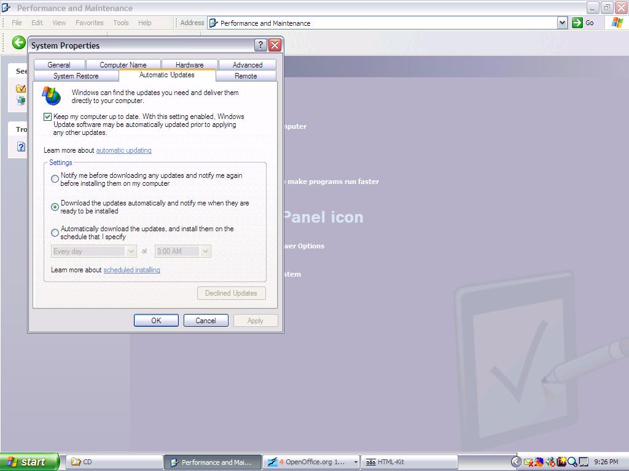This screenshot has width=629, height=471.
Task: Switch to the CD taskbar button
Action: tap(114, 462)
